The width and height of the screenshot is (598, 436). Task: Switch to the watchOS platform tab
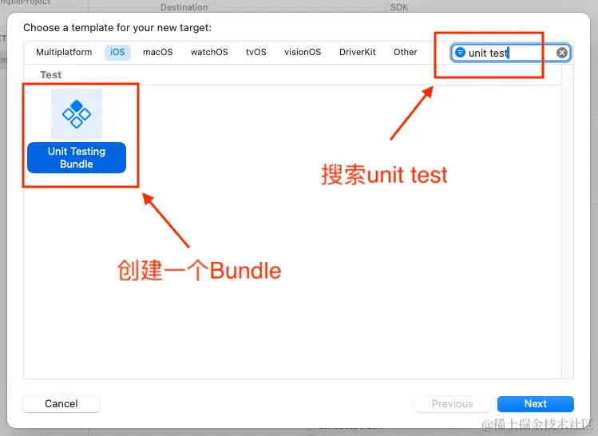tap(209, 52)
